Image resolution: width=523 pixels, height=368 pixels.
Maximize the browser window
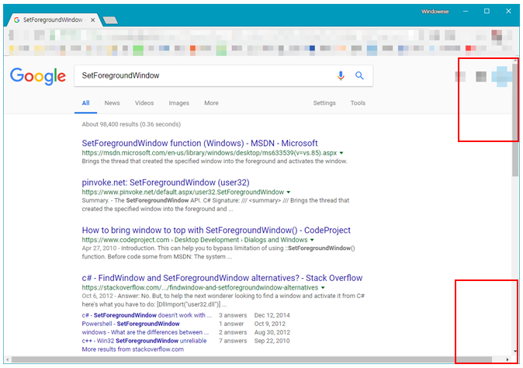pos(487,12)
